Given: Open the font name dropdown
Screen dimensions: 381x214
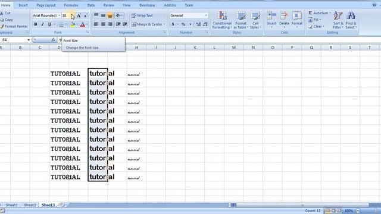Looking at the screenshot, I should pos(59,15).
